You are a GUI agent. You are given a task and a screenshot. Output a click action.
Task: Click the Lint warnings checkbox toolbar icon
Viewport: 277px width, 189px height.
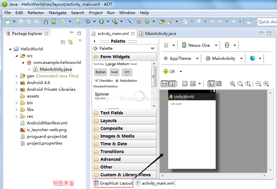pyautogui.click(x=63, y=22)
